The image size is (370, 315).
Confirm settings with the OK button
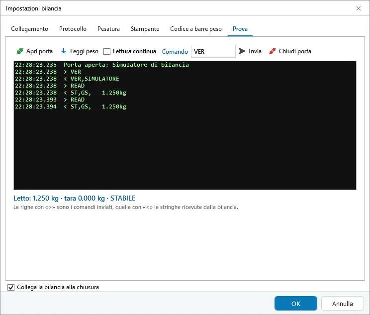coord(296,304)
